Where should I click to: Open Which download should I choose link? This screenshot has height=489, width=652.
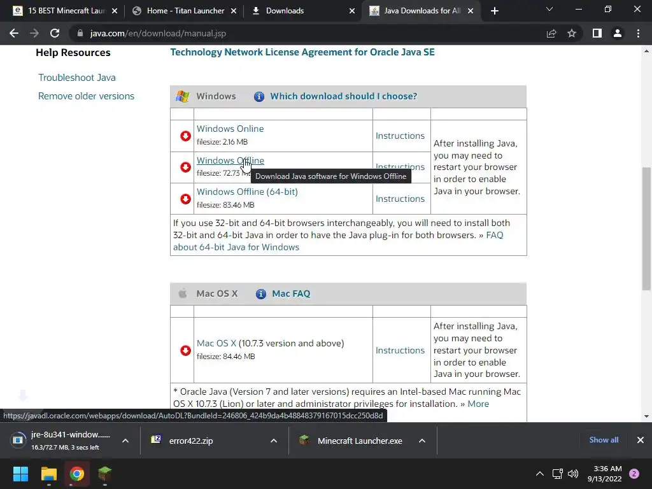[x=343, y=97]
